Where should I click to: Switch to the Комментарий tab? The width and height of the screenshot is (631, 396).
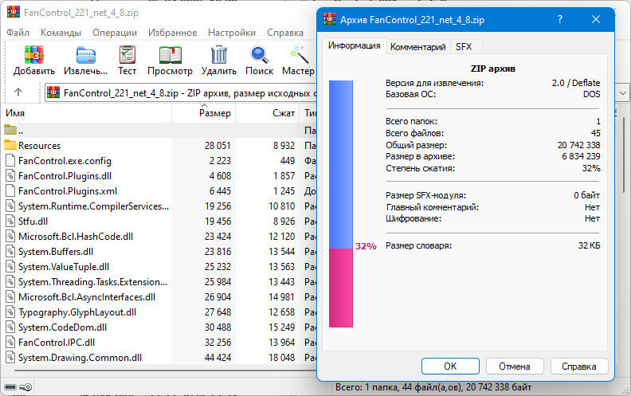click(418, 47)
